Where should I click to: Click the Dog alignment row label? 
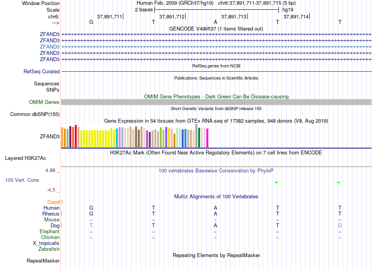click(55, 226)
